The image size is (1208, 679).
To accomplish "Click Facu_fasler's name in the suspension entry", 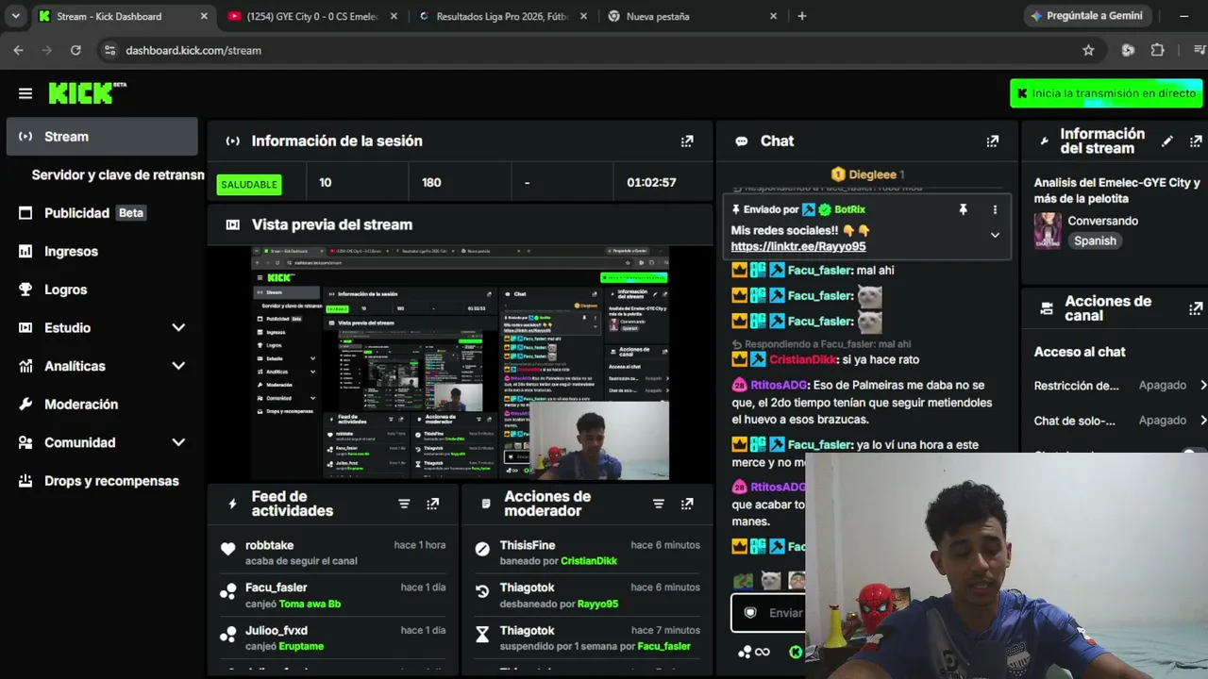I will click(664, 646).
